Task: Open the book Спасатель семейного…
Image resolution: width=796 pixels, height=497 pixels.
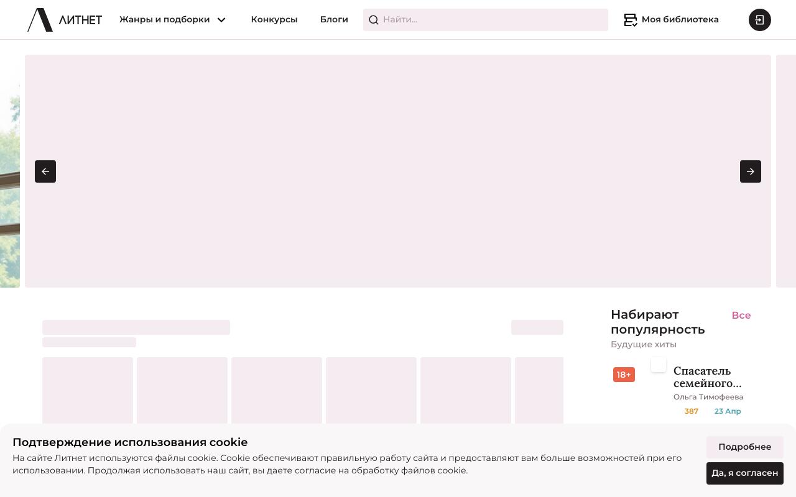Action: [708, 377]
